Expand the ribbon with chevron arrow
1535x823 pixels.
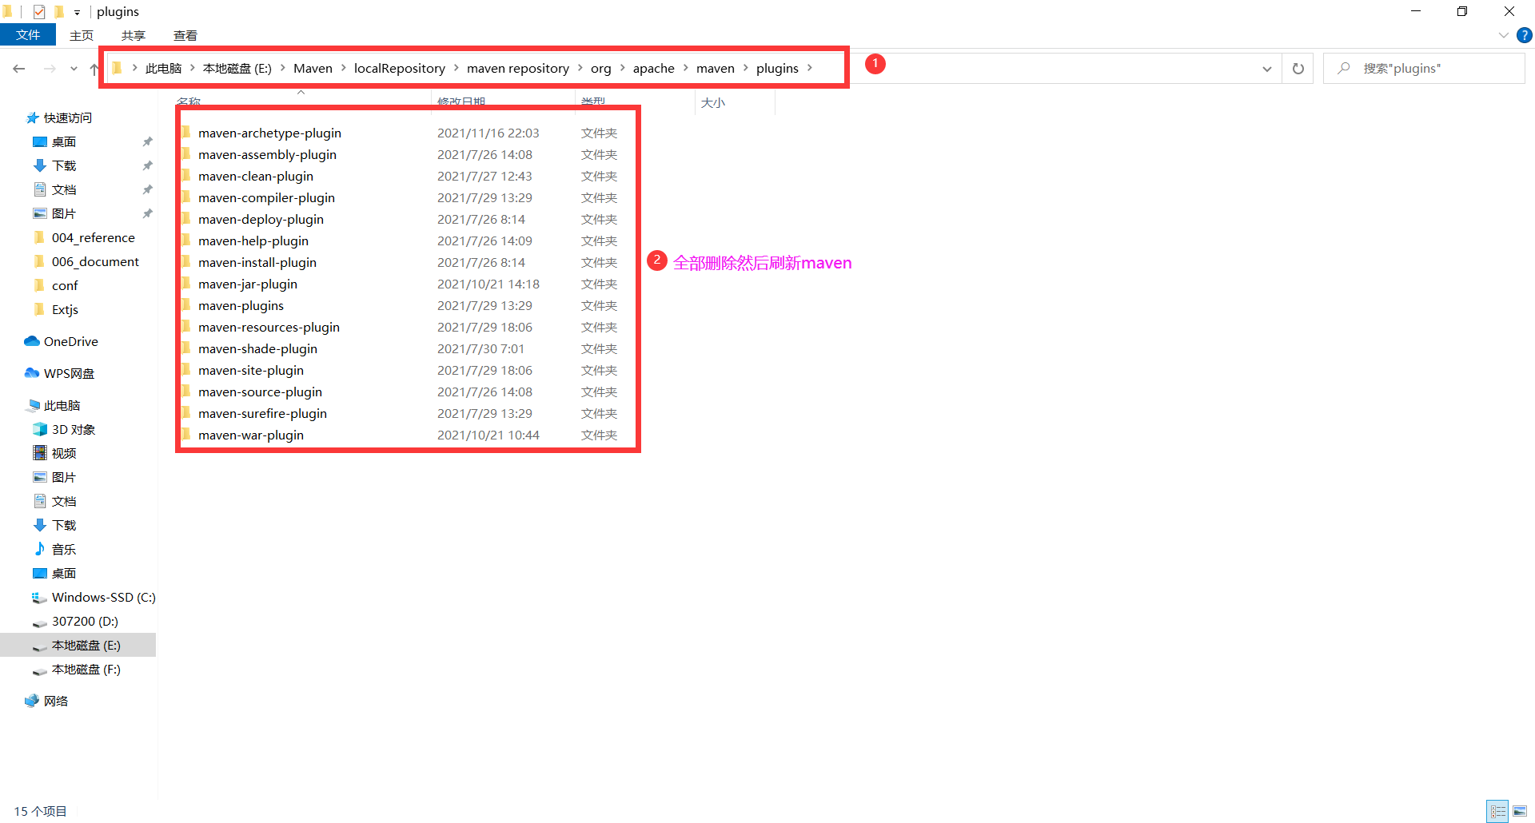[x=1503, y=35]
